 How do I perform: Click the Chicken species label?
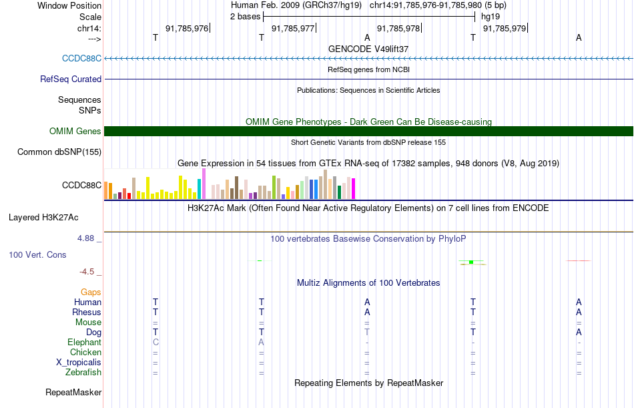[x=85, y=352]
